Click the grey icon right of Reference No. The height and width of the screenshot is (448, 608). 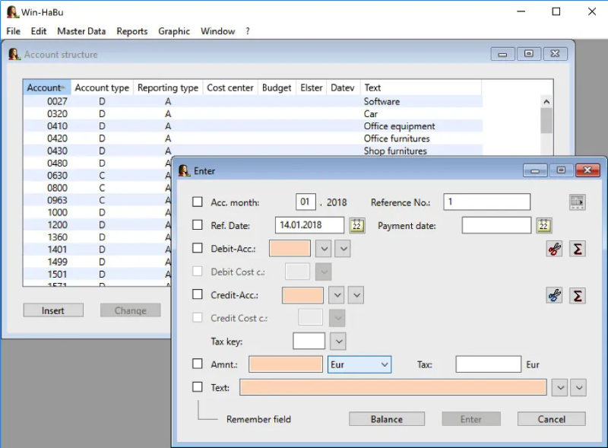578,202
